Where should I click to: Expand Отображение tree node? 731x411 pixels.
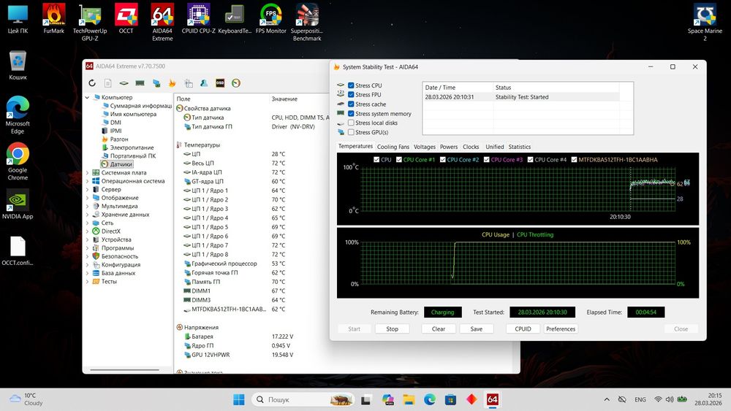(87, 198)
